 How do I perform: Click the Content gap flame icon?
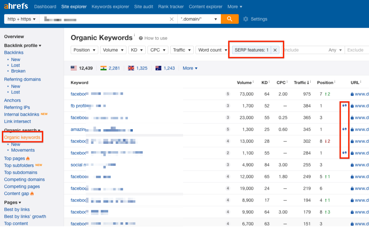32,194
